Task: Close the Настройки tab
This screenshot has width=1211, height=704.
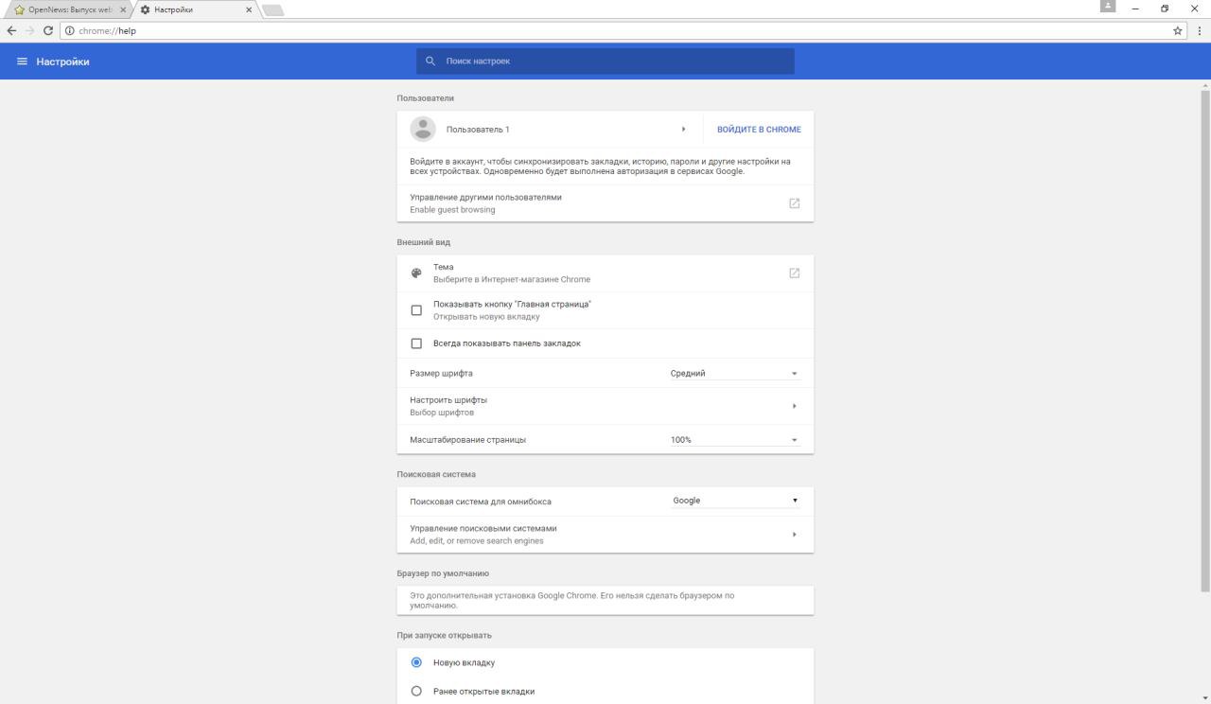Action: click(x=249, y=9)
